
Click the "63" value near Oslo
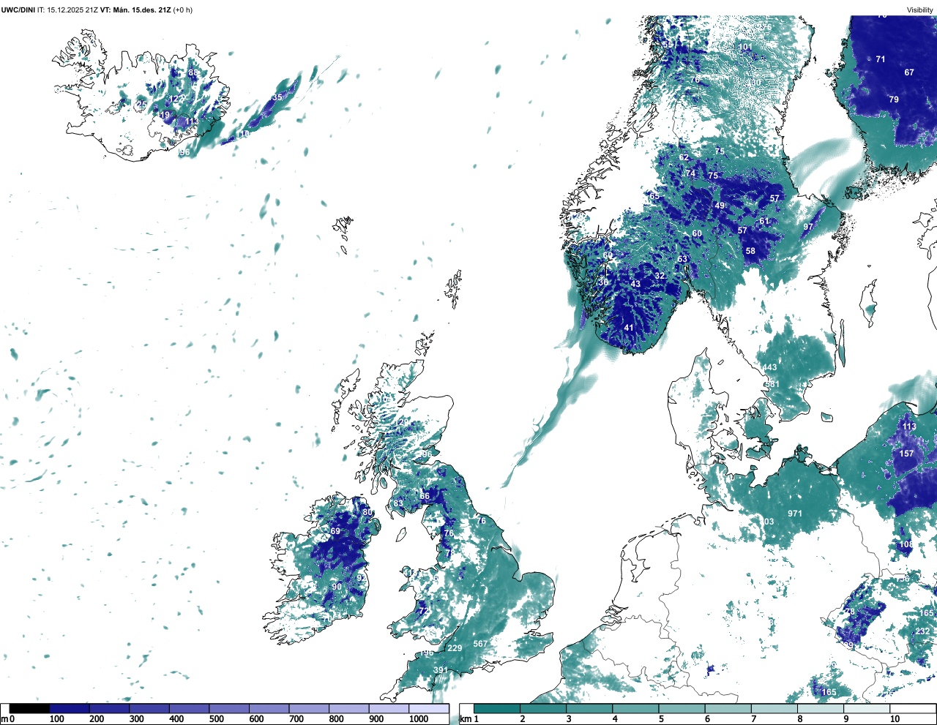point(682,259)
